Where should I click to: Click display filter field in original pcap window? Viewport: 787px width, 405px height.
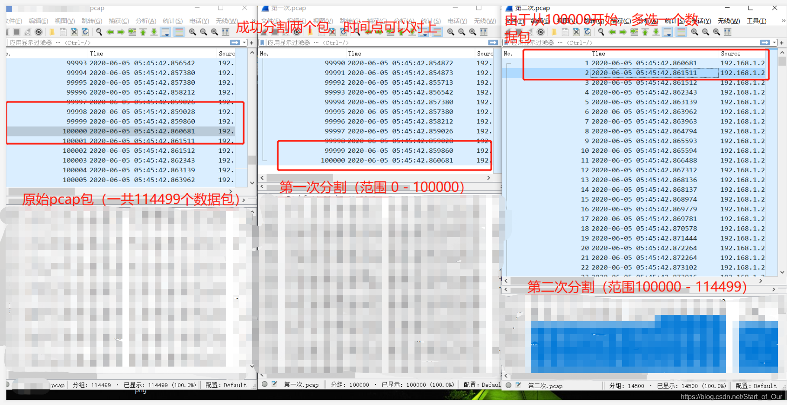point(119,43)
